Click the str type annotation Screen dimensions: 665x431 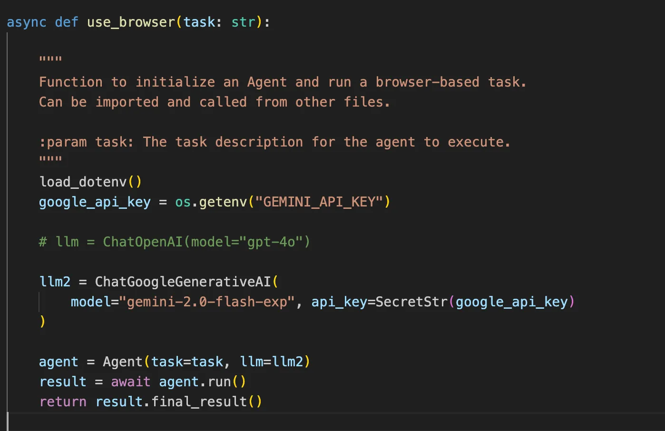[244, 22]
